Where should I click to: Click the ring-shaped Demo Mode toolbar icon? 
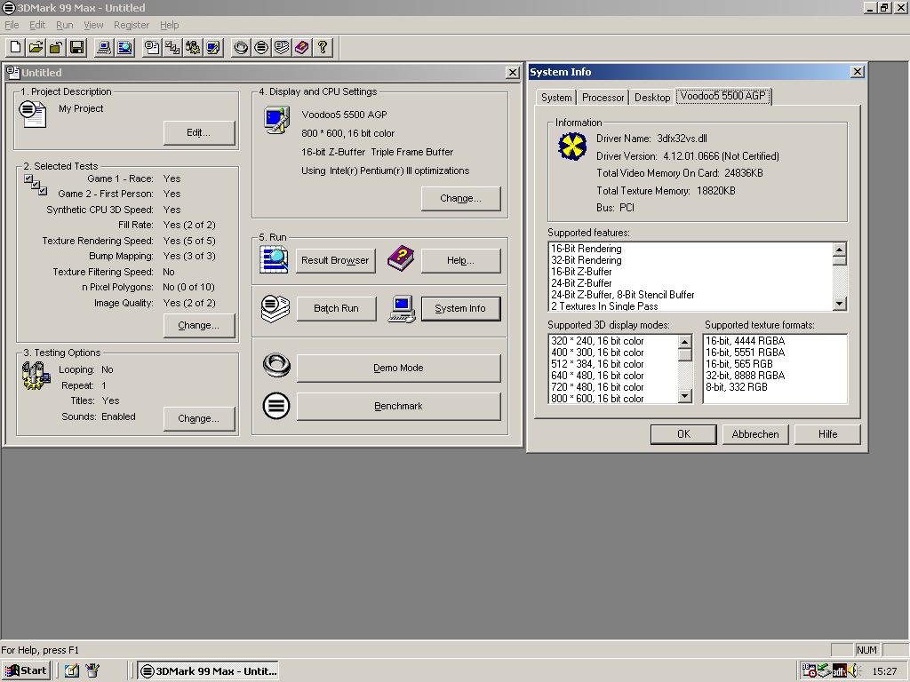[x=240, y=47]
